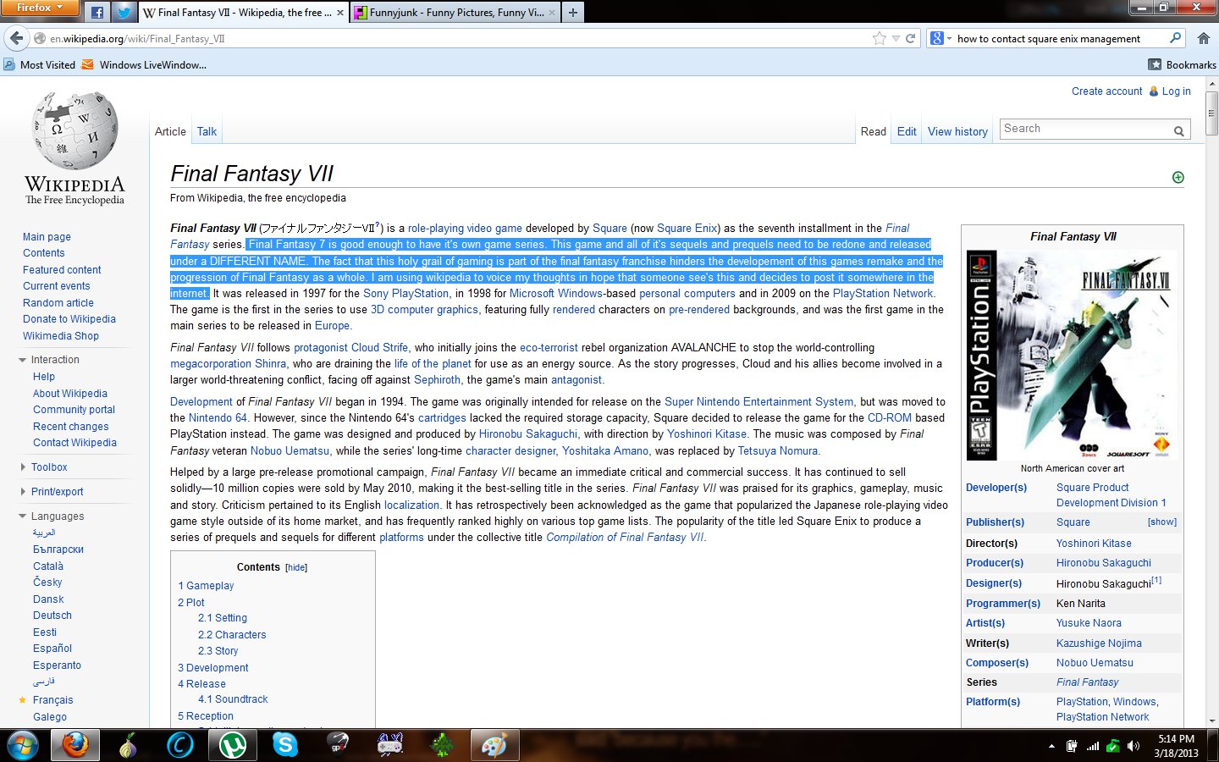
Task: Click the Log in link
Action: (x=1176, y=91)
